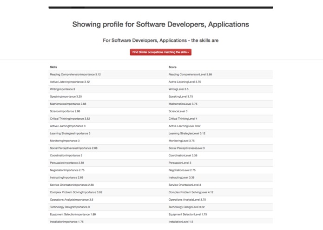The height and width of the screenshot is (230, 323).
Task: Select InstructingLevel 3.38 cell
Action: [x=181, y=177]
